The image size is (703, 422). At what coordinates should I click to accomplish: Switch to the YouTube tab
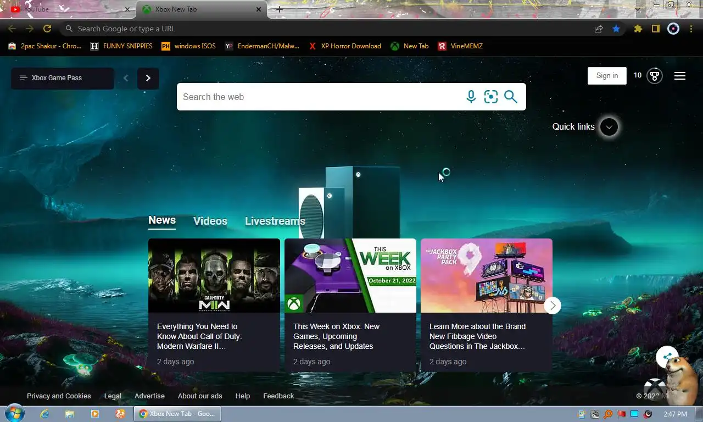[x=68, y=9]
